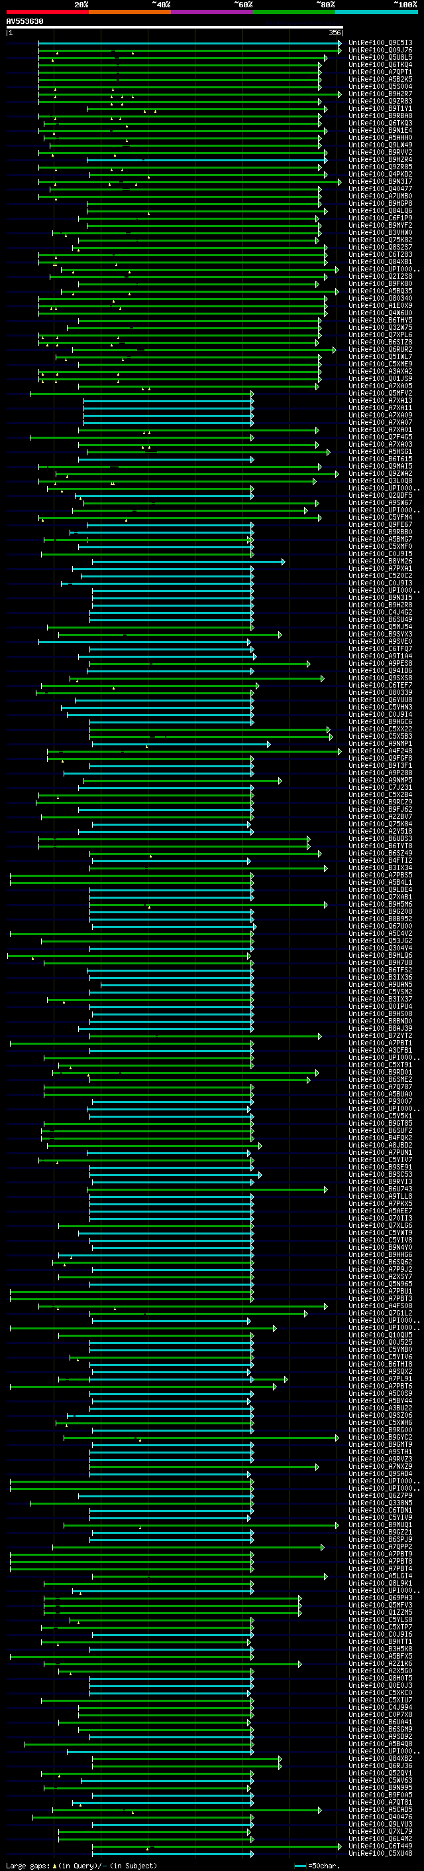Select label UniRef100_C5XIU7

380,1700
